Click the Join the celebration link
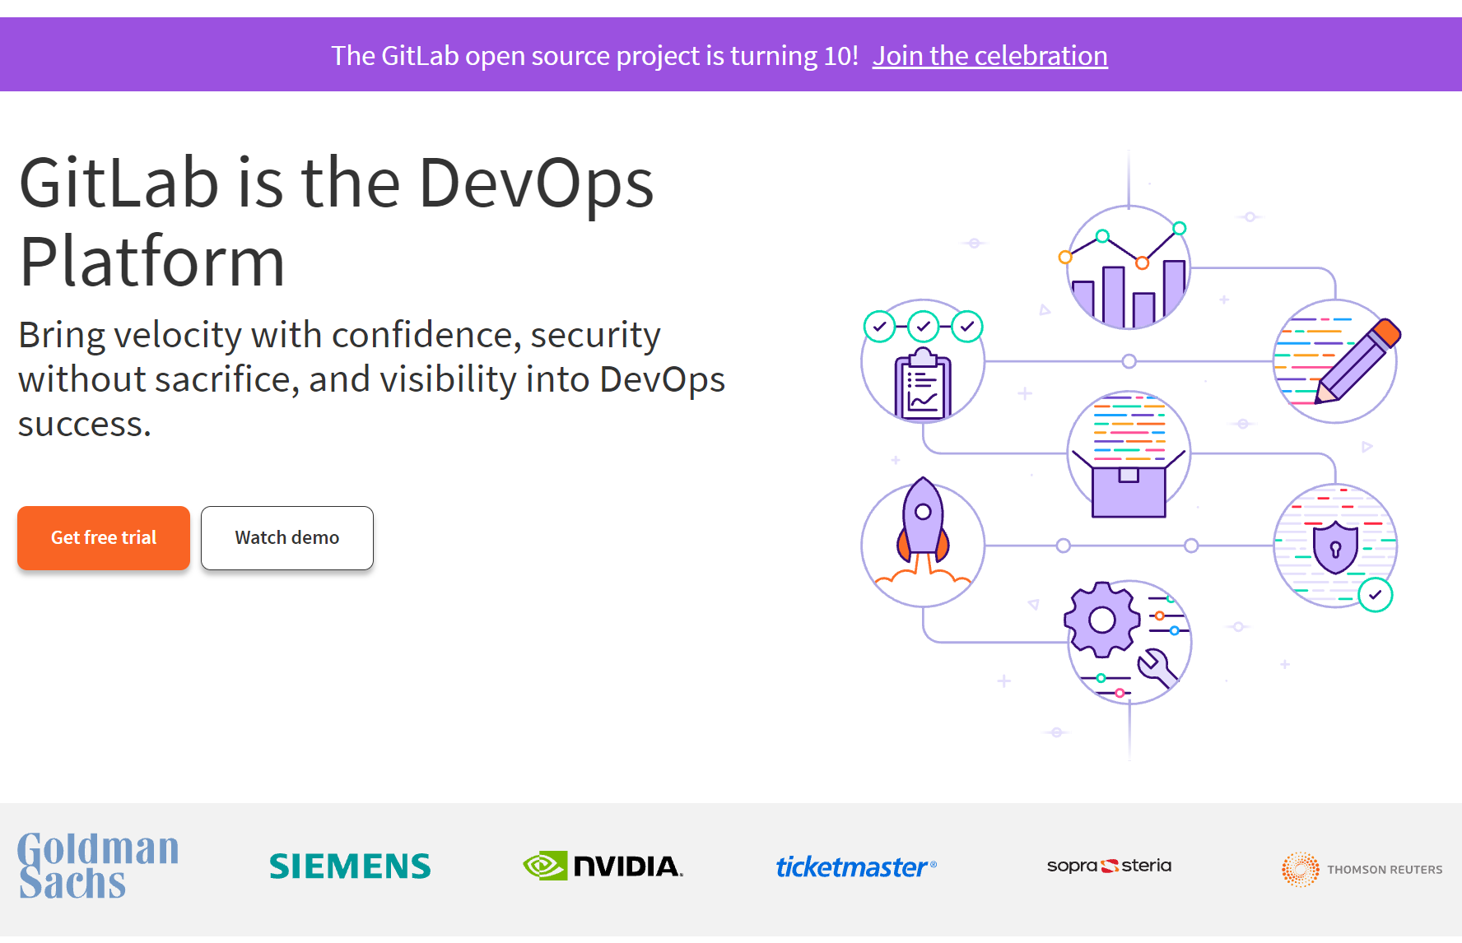The image size is (1462, 943). click(989, 55)
